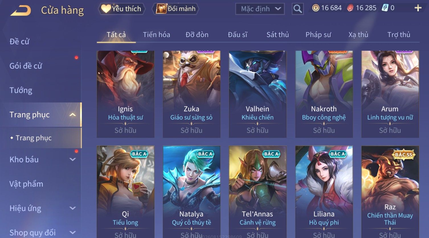The height and width of the screenshot is (238, 429).
Task: Select the Sát thủ tab
Action: point(278,35)
